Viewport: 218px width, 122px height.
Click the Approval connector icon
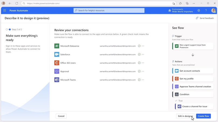57,71
